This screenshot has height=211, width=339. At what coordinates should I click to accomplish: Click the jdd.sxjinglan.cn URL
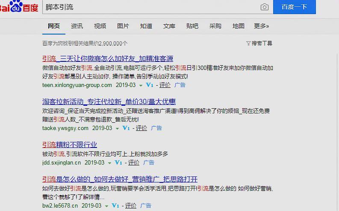coord(62,163)
